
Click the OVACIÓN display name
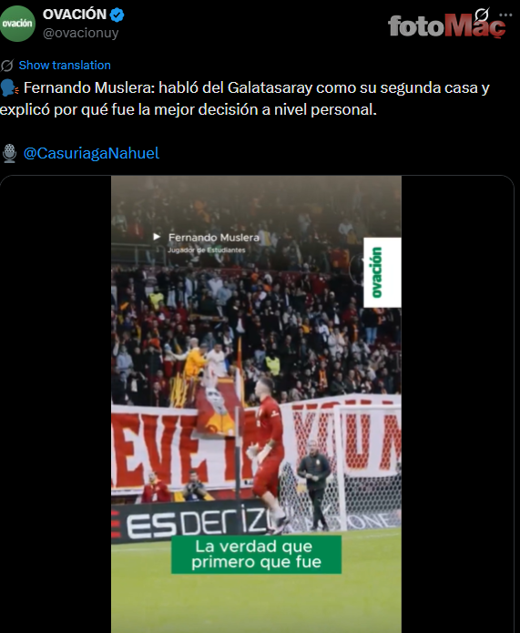(75, 15)
